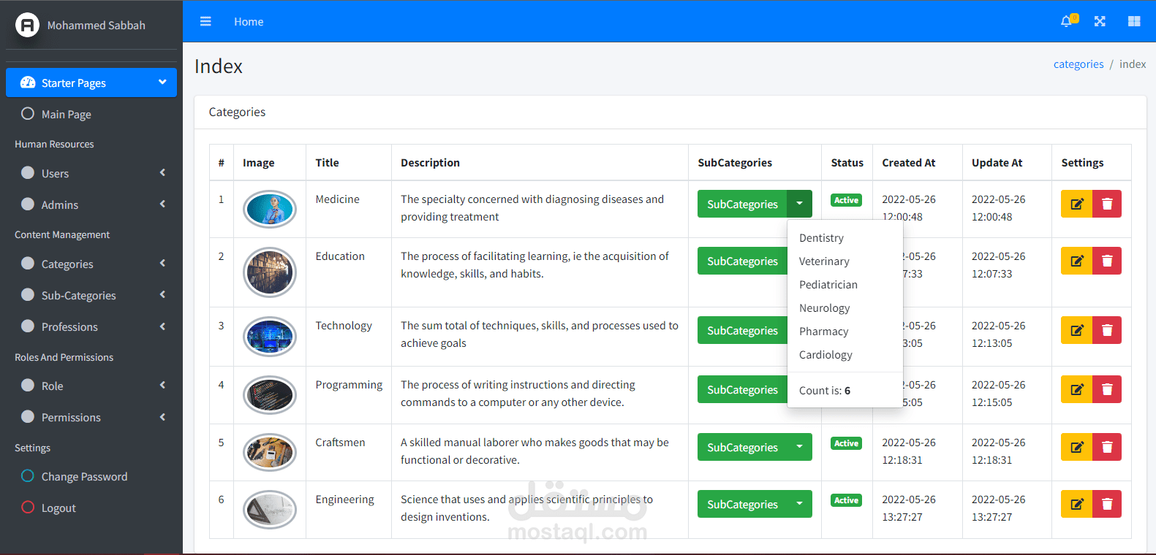Choose Pharmacy in the dropdown list
1156x555 pixels.
[823, 332]
